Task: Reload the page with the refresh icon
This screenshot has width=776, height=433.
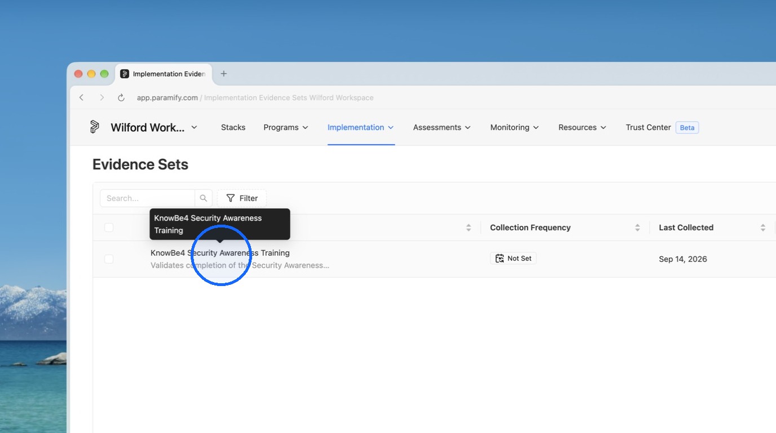Action: point(121,97)
